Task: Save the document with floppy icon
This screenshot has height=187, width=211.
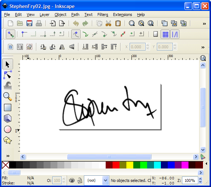Action: point(29,23)
